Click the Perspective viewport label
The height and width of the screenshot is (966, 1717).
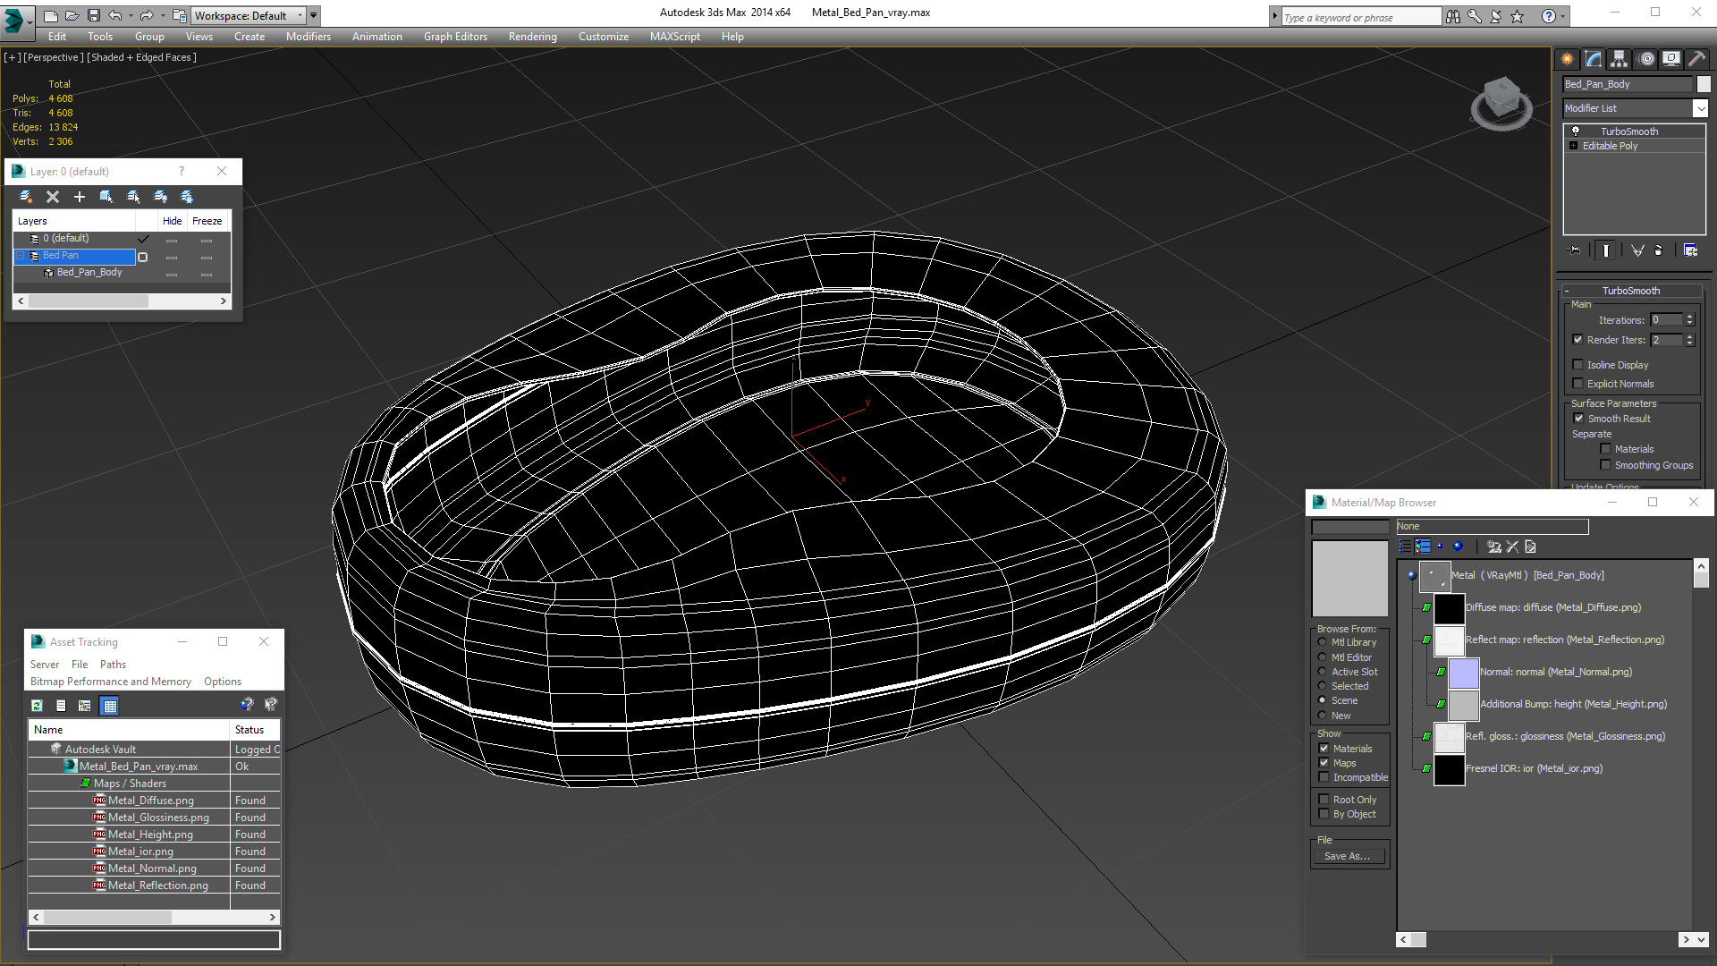pos(54,57)
